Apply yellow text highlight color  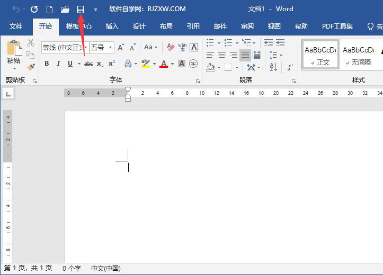(x=146, y=64)
